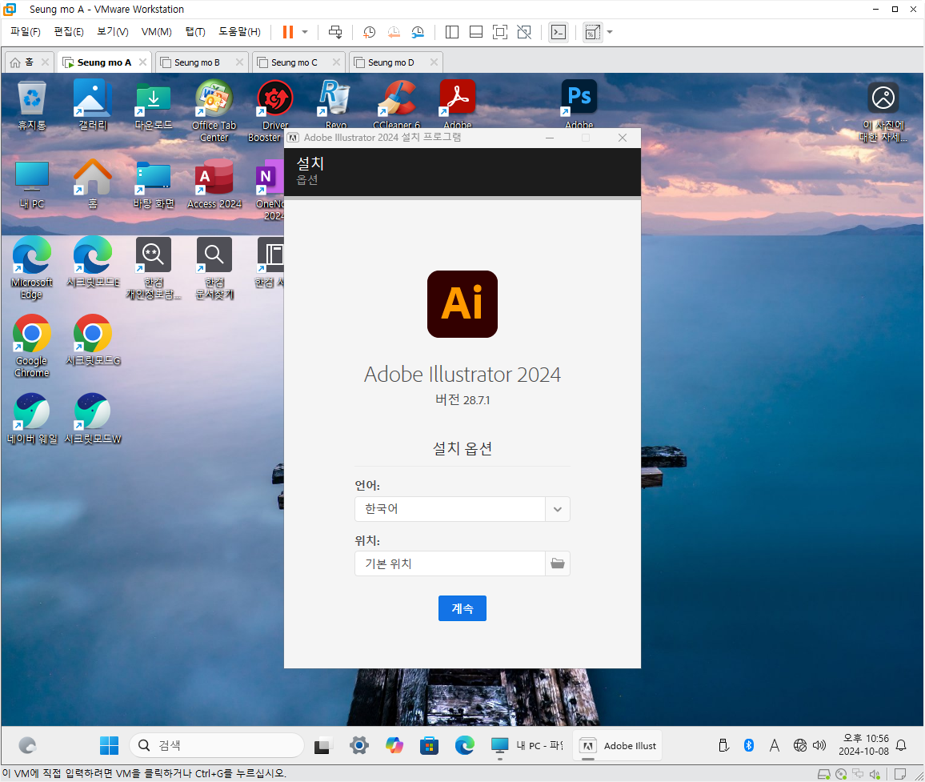Open the 보기(V) menu

113,32
